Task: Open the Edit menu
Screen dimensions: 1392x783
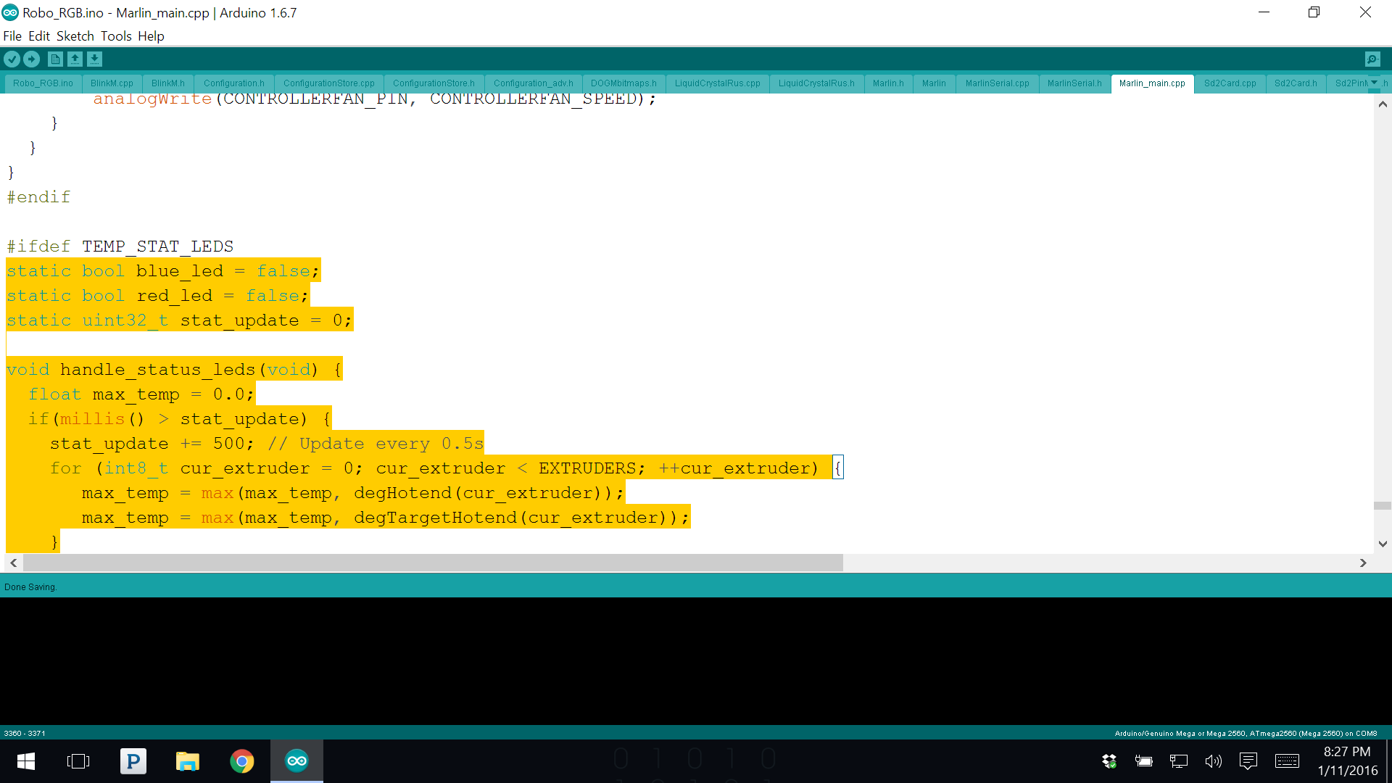Action: (39, 36)
